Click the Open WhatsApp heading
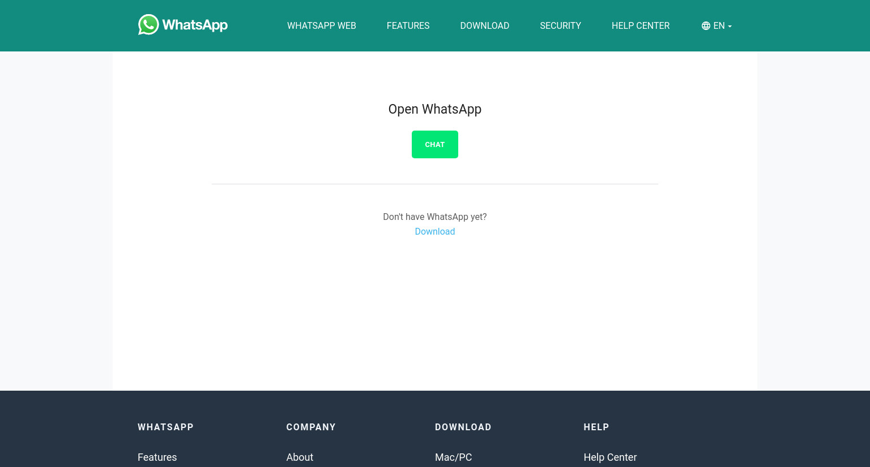 (x=435, y=109)
